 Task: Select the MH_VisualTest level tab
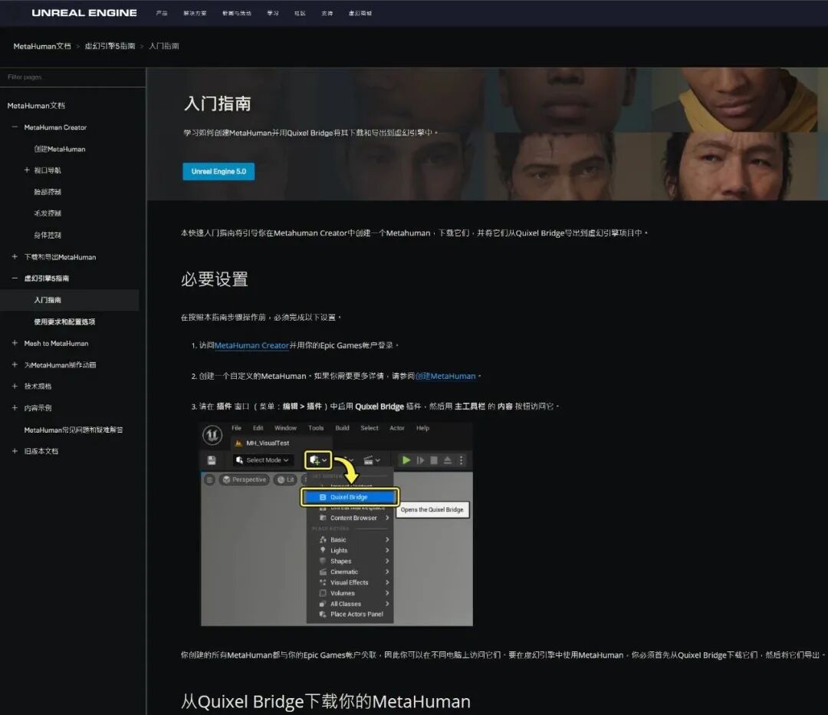point(262,443)
